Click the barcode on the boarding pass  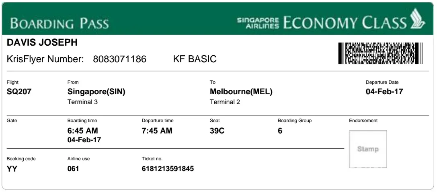point(380,53)
